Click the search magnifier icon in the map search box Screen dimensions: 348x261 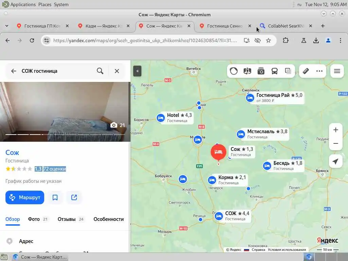click(100, 71)
